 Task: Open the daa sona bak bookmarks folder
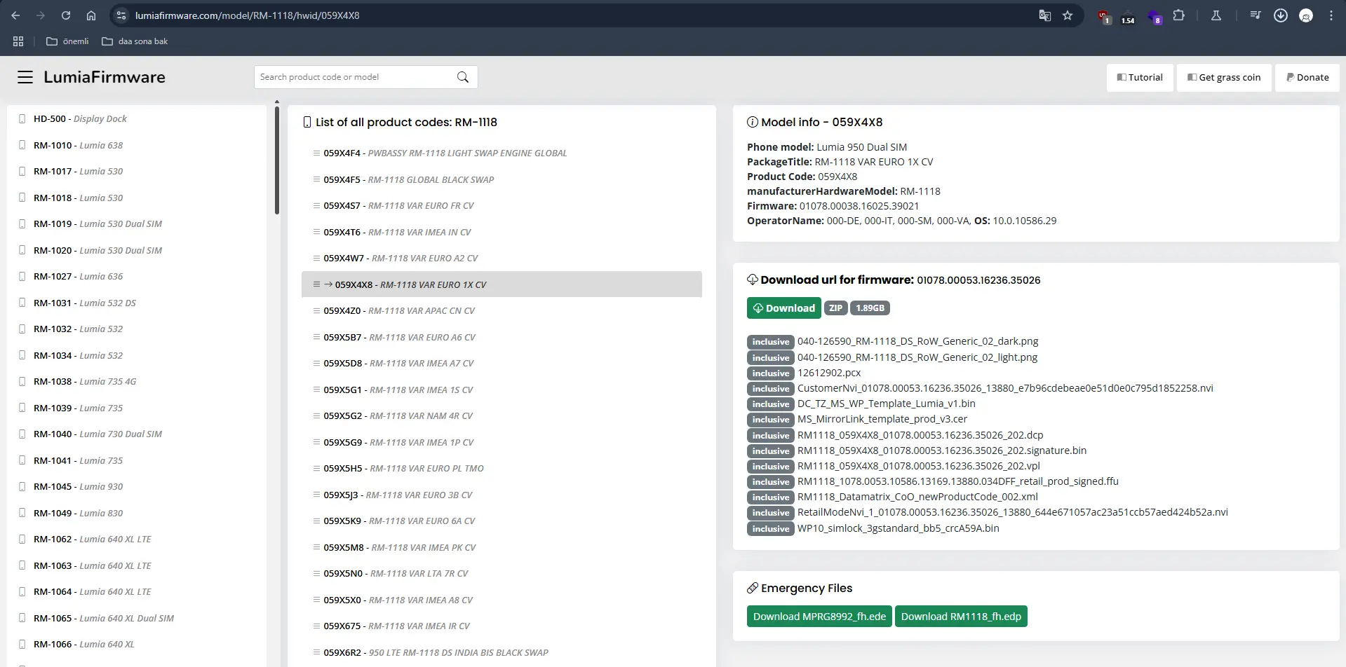tap(135, 41)
